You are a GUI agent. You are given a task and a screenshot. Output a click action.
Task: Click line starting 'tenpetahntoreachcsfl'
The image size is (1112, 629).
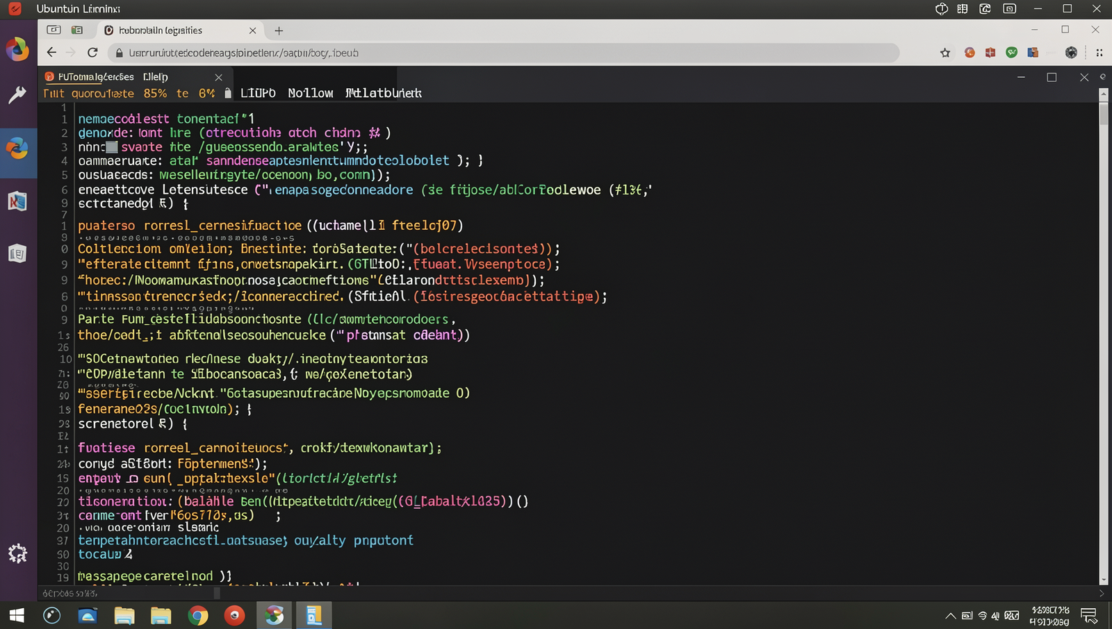[245, 540]
